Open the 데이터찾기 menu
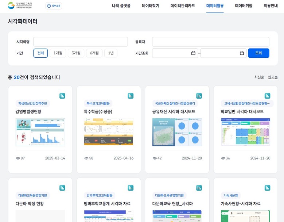284x222 pixels. (150, 6)
